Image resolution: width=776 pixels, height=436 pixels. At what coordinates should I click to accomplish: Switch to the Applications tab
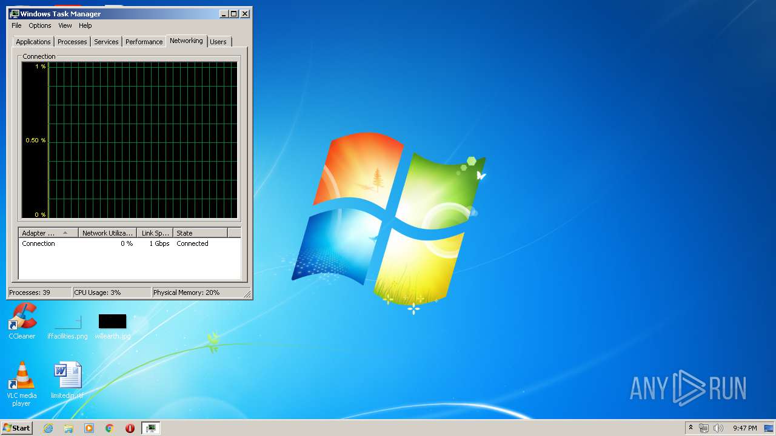click(33, 42)
